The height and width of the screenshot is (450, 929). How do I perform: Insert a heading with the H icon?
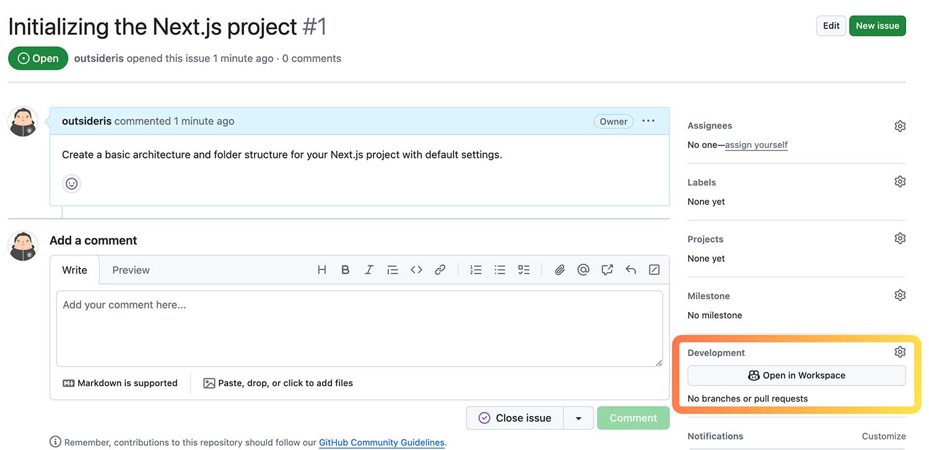pyautogui.click(x=321, y=270)
